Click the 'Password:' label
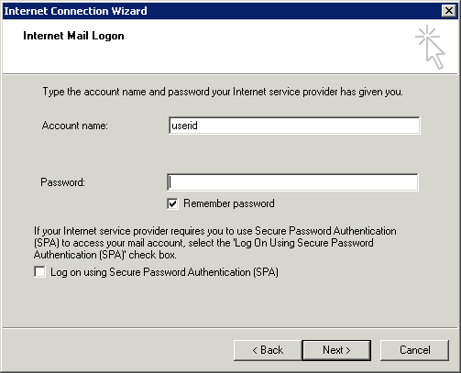 point(63,182)
